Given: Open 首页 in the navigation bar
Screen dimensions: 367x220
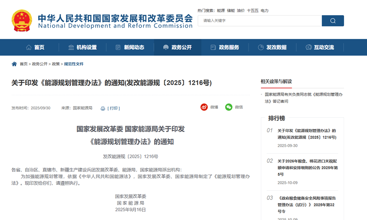Looking at the screenshot, I should pos(35,47).
